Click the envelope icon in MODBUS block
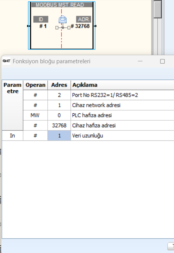 point(63,20)
